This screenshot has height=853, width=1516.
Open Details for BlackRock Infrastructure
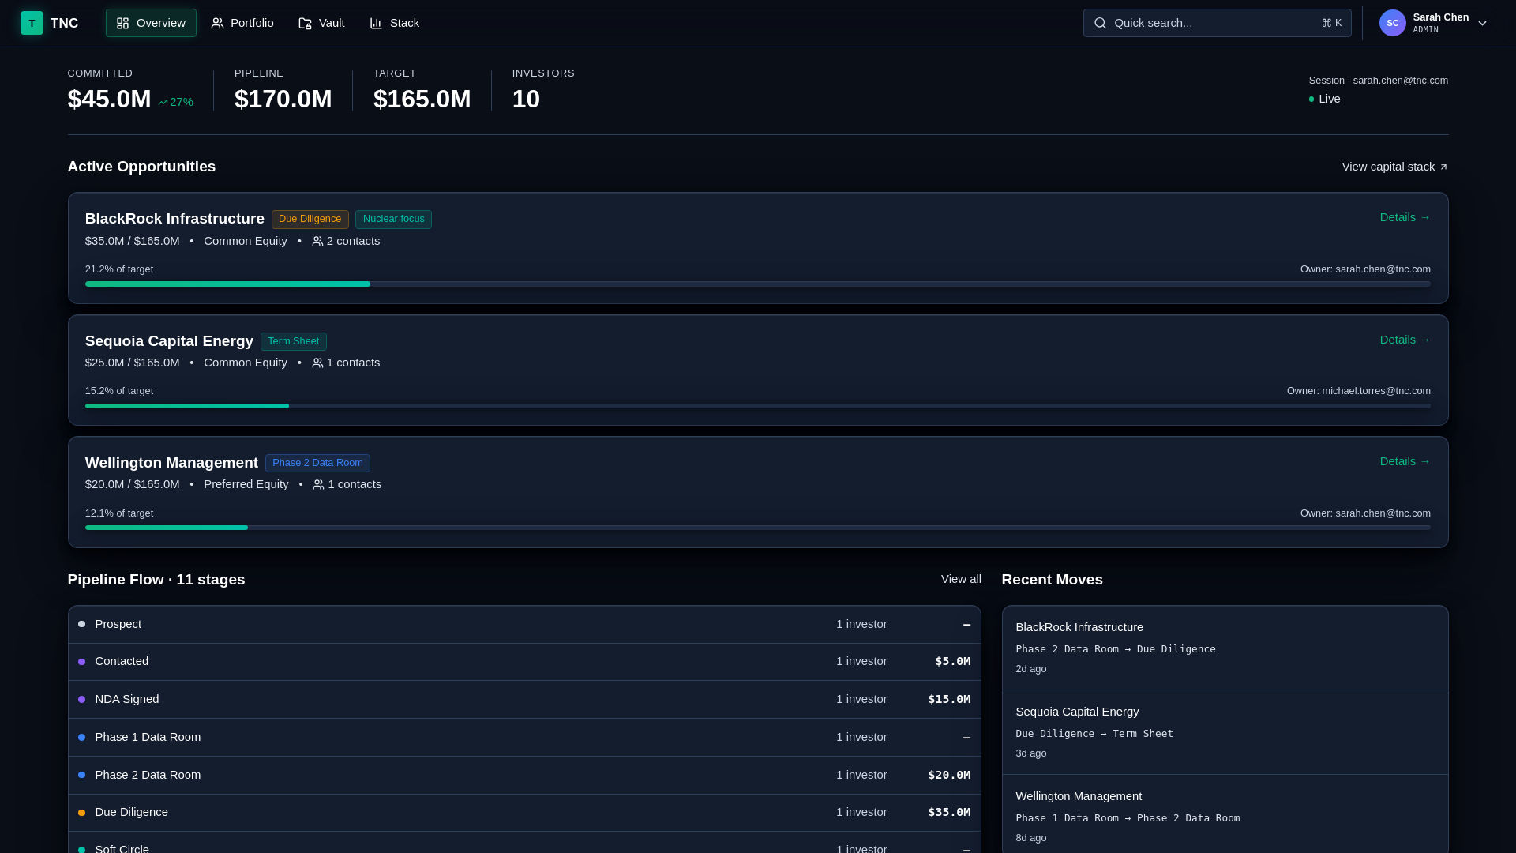[x=1405, y=217]
